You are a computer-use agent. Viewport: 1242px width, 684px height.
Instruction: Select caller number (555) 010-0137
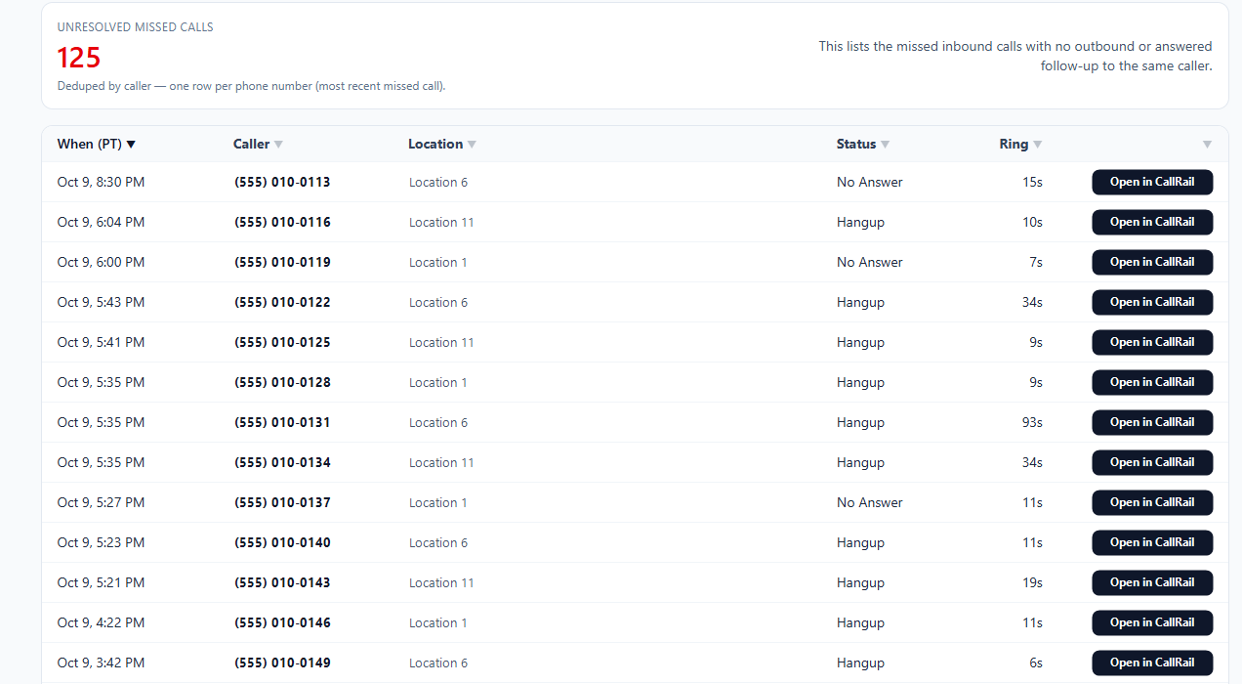click(282, 503)
